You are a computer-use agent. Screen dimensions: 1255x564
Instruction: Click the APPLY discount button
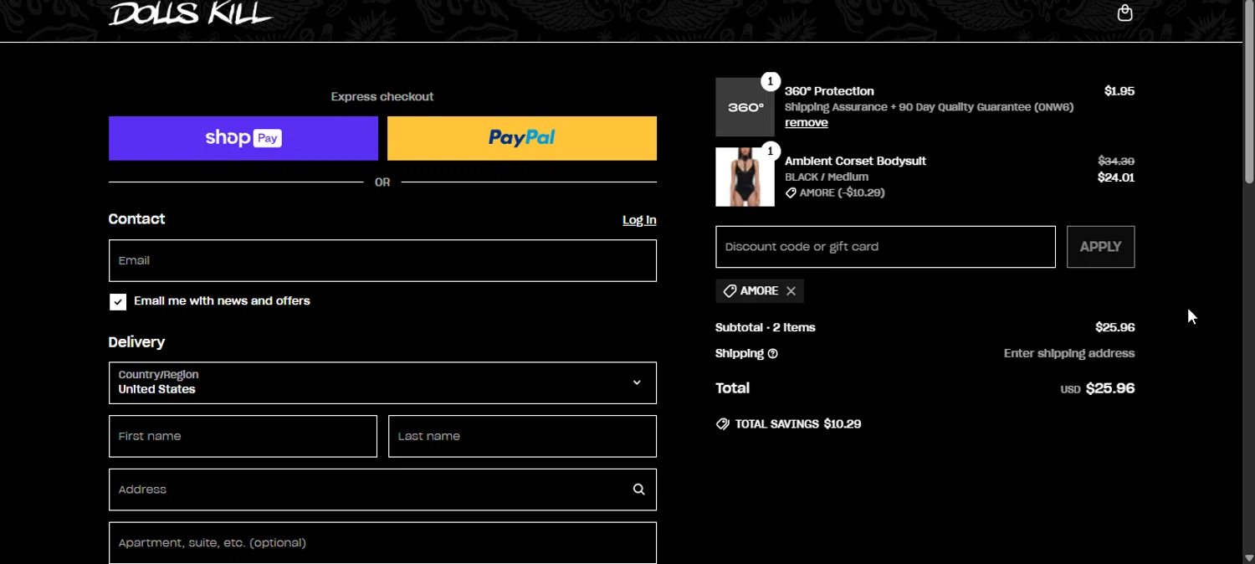point(1100,247)
